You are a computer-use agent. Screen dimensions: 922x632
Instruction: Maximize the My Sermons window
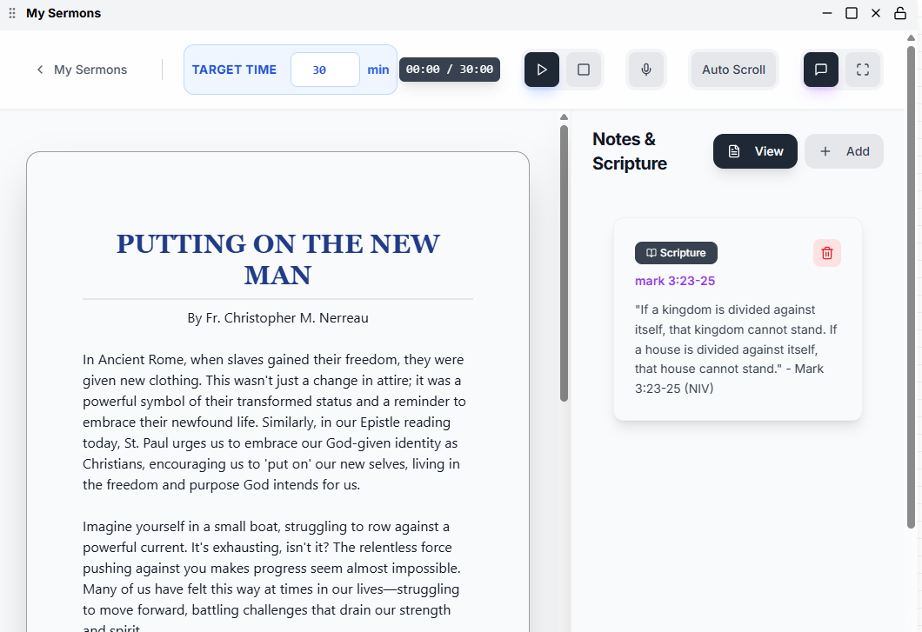coord(851,13)
